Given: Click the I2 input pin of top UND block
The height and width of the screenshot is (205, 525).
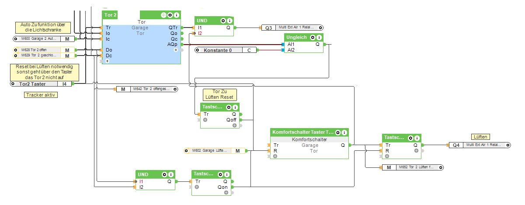Looking at the screenshot, I should [x=199, y=33].
